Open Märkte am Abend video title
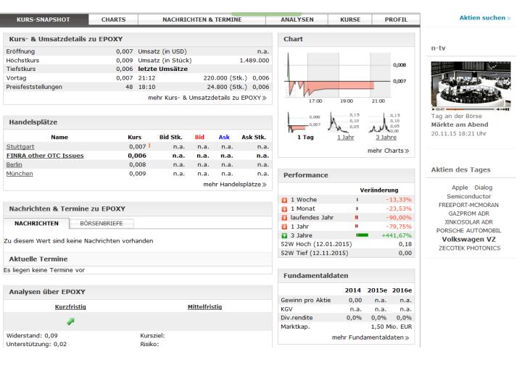The height and width of the screenshot is (391, 522). pyautogui.click(x=460, y=125)
